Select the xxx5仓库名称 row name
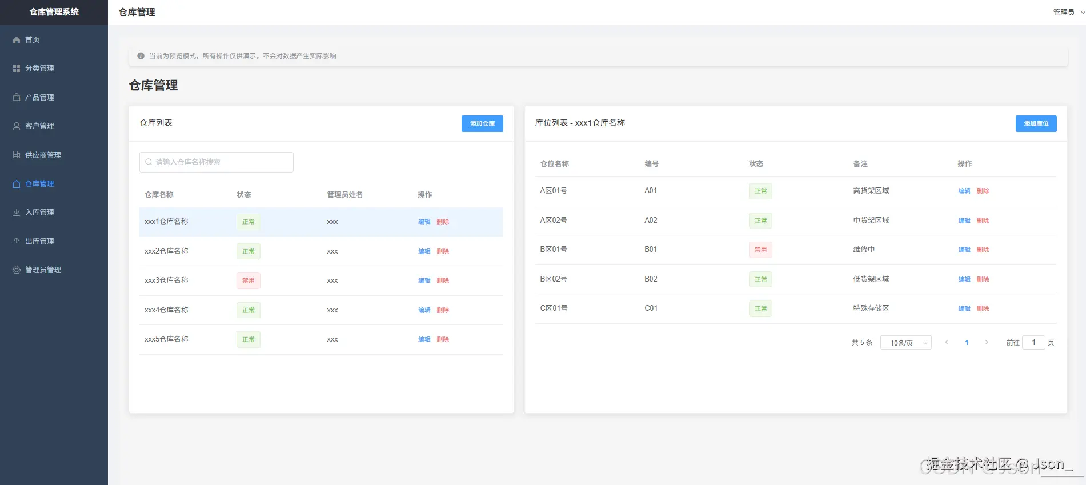 pyautogui.click(x=166, y=339)
